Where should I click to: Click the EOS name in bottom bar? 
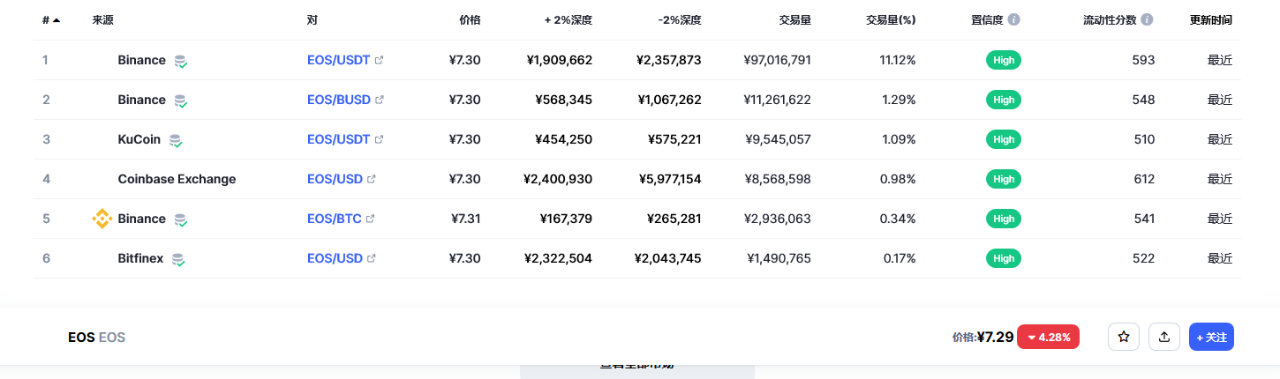(81, 337)
